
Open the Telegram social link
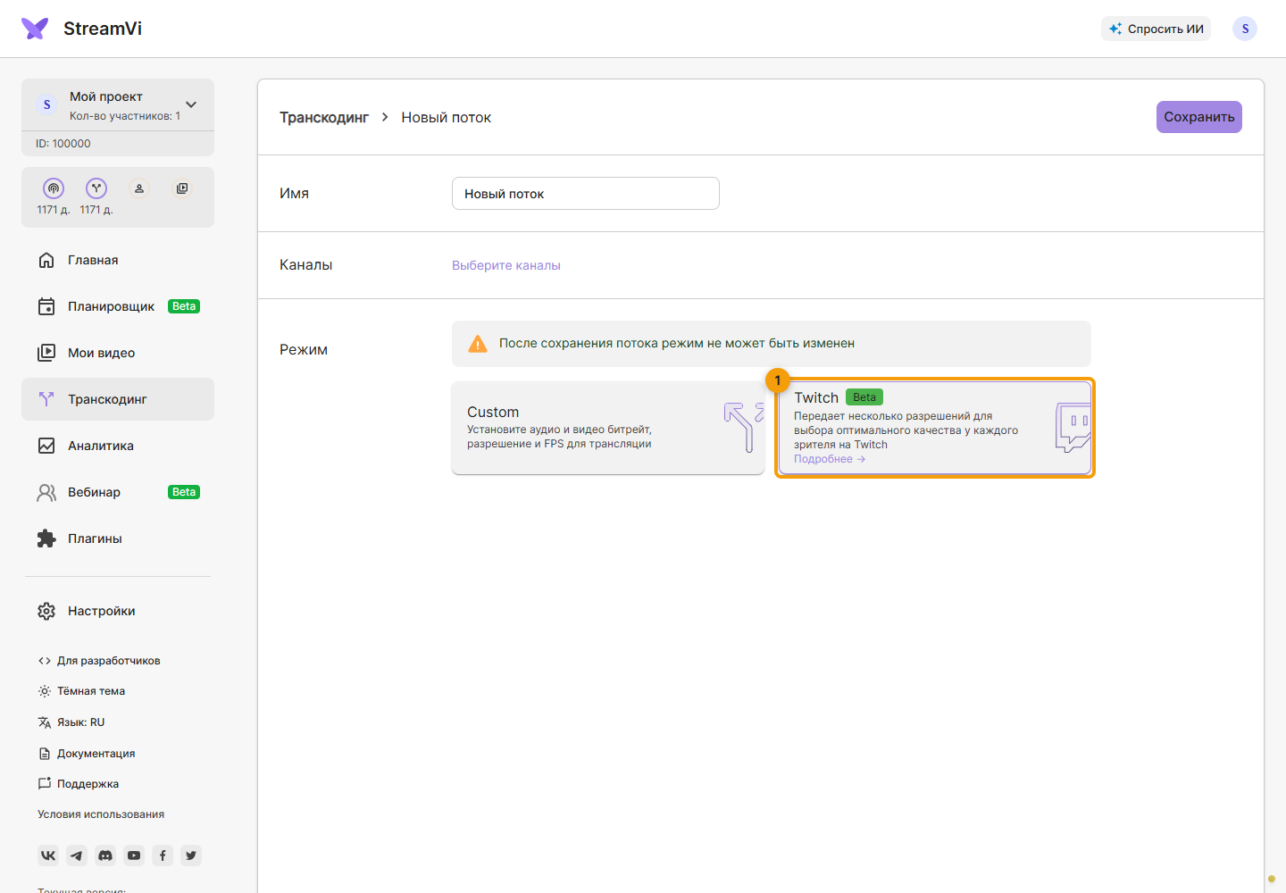(77, 855)
